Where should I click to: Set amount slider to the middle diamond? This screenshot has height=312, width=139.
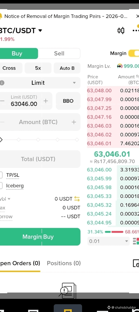pos(38,140)
